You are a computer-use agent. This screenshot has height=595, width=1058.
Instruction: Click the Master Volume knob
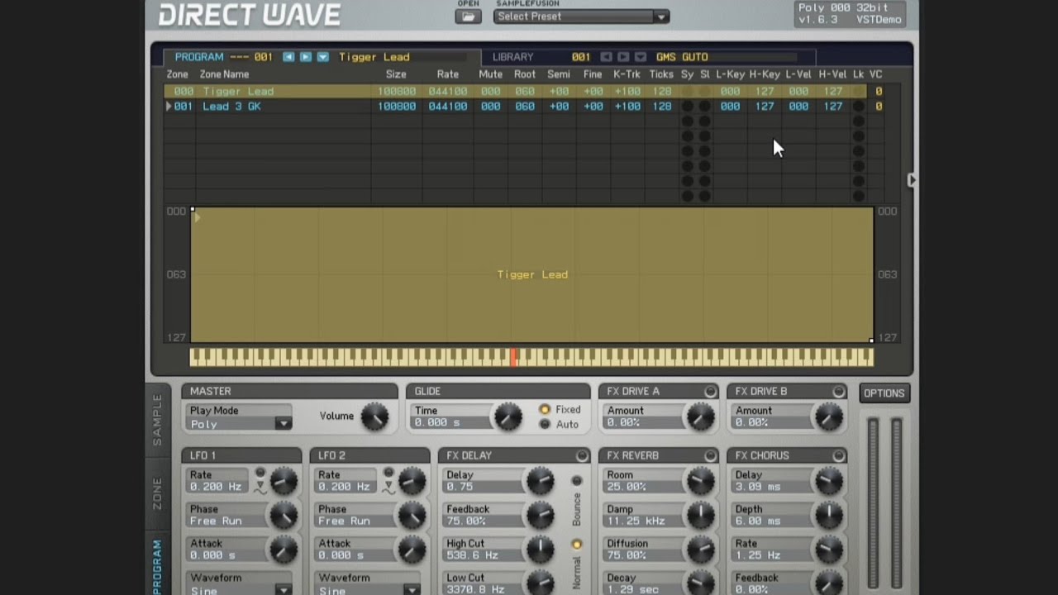click(x=374, y=416)
